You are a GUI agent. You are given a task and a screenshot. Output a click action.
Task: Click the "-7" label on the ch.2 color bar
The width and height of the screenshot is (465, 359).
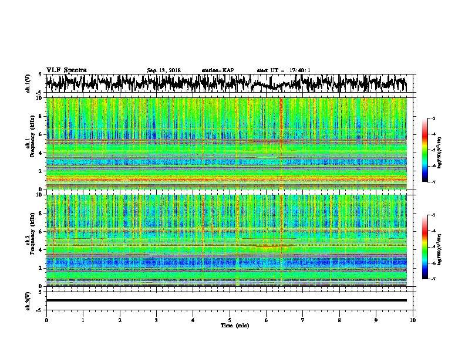point(433,279)
